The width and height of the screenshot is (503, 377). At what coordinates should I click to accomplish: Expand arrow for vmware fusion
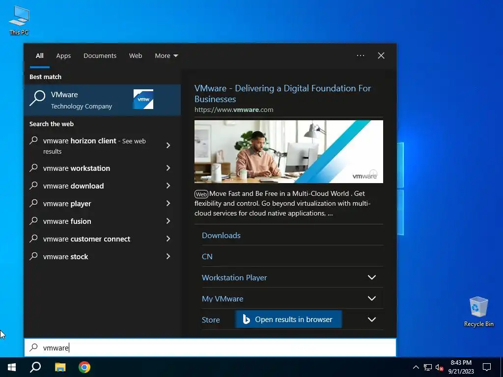[x=168, y=220]
